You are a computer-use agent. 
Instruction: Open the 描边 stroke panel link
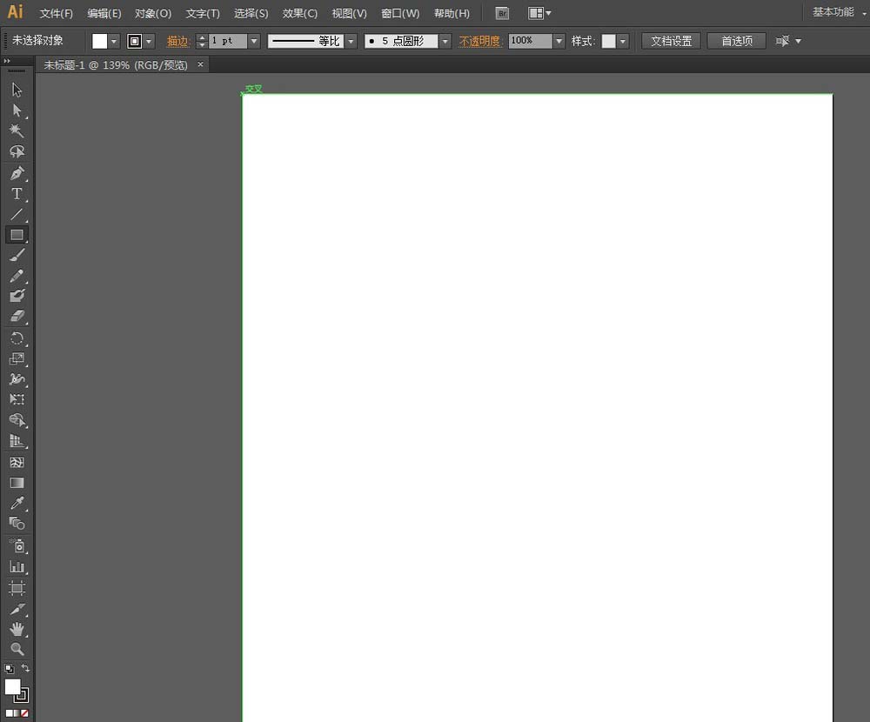[x=178, y=41]
